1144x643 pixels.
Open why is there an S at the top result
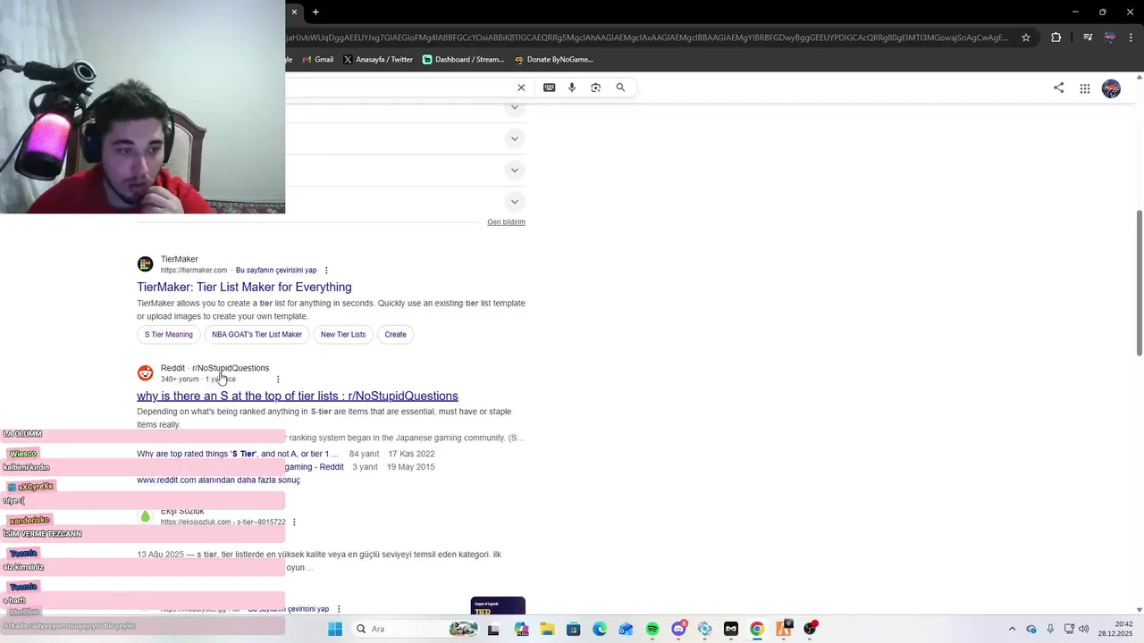(298, 396)
